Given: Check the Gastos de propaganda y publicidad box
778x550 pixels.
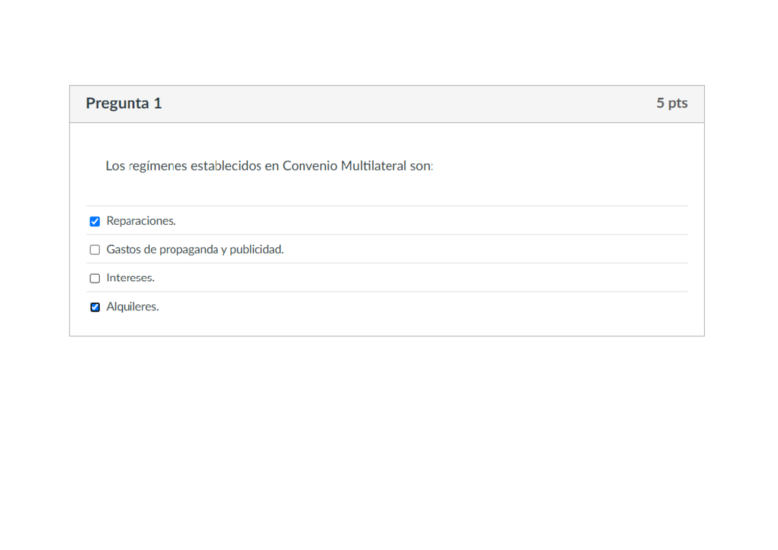Looking at the screenshot, I should pyautogui.click(x=95, y=250).
